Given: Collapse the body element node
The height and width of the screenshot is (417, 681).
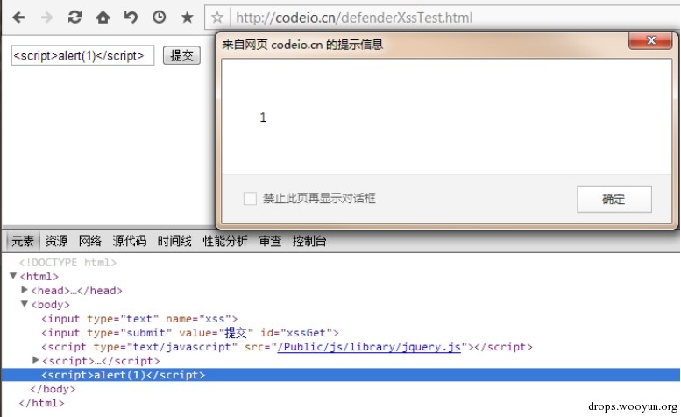Looking at the screenshot, I should click(x=25, y=304).
